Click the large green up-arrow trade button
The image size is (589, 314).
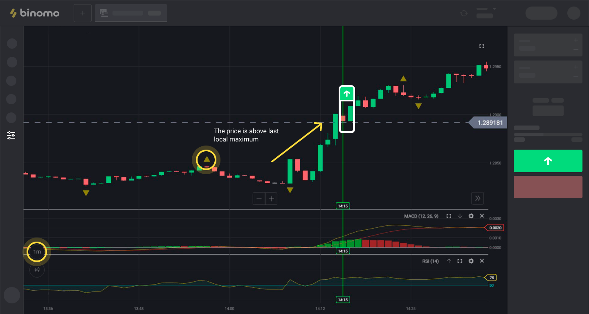click(548, 161)
